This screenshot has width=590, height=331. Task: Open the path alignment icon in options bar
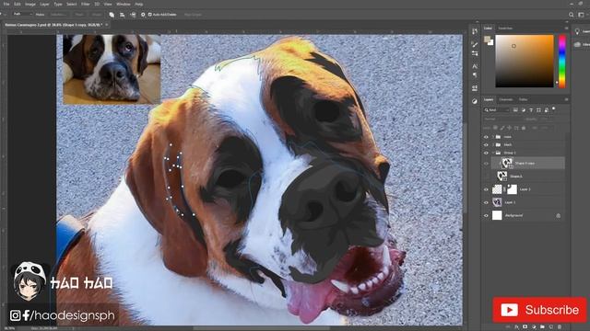point(122,15)
